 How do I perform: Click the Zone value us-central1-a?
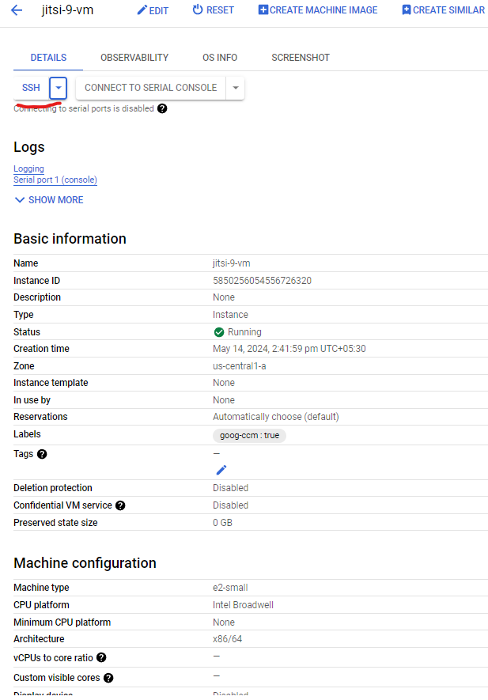[x=240, y=366]
